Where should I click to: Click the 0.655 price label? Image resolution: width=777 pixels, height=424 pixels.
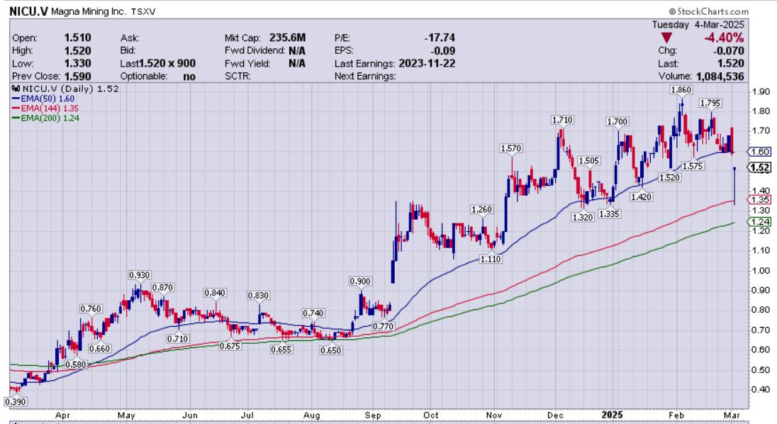click(x=281, y=350)
